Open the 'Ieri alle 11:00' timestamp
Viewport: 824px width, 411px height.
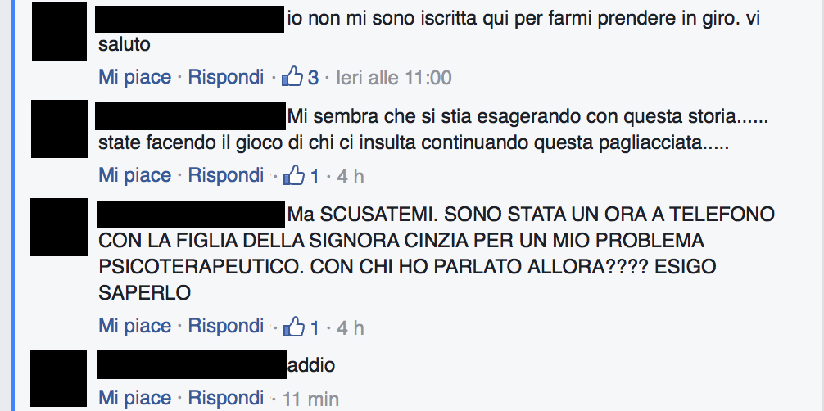click(394, 78)
